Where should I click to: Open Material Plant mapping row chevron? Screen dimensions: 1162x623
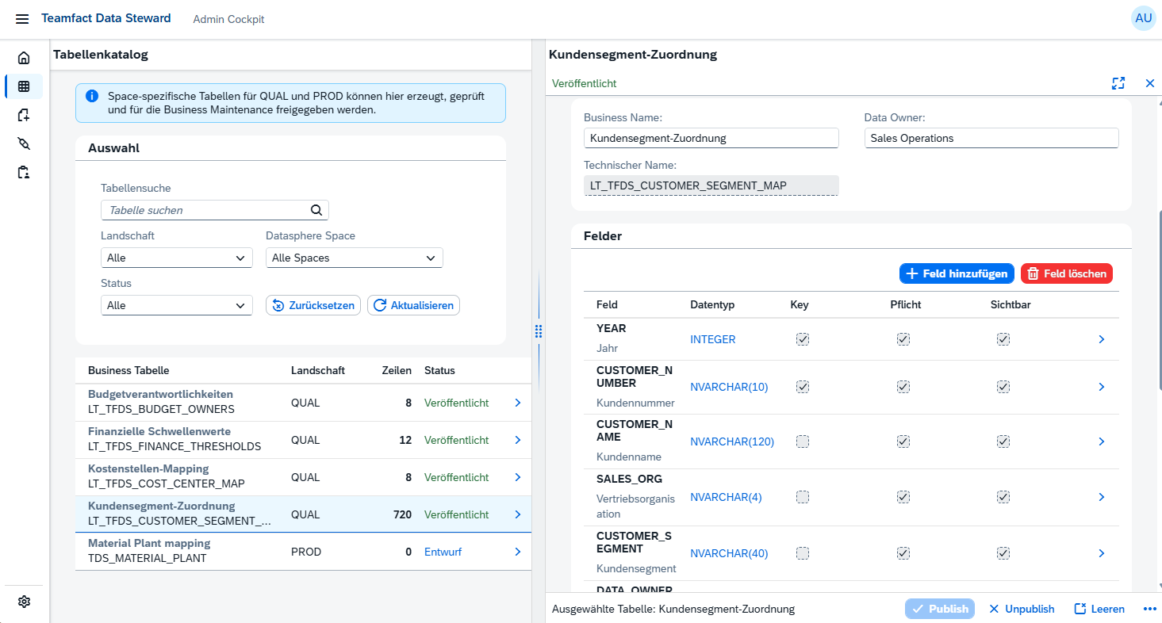click(517, 552)
